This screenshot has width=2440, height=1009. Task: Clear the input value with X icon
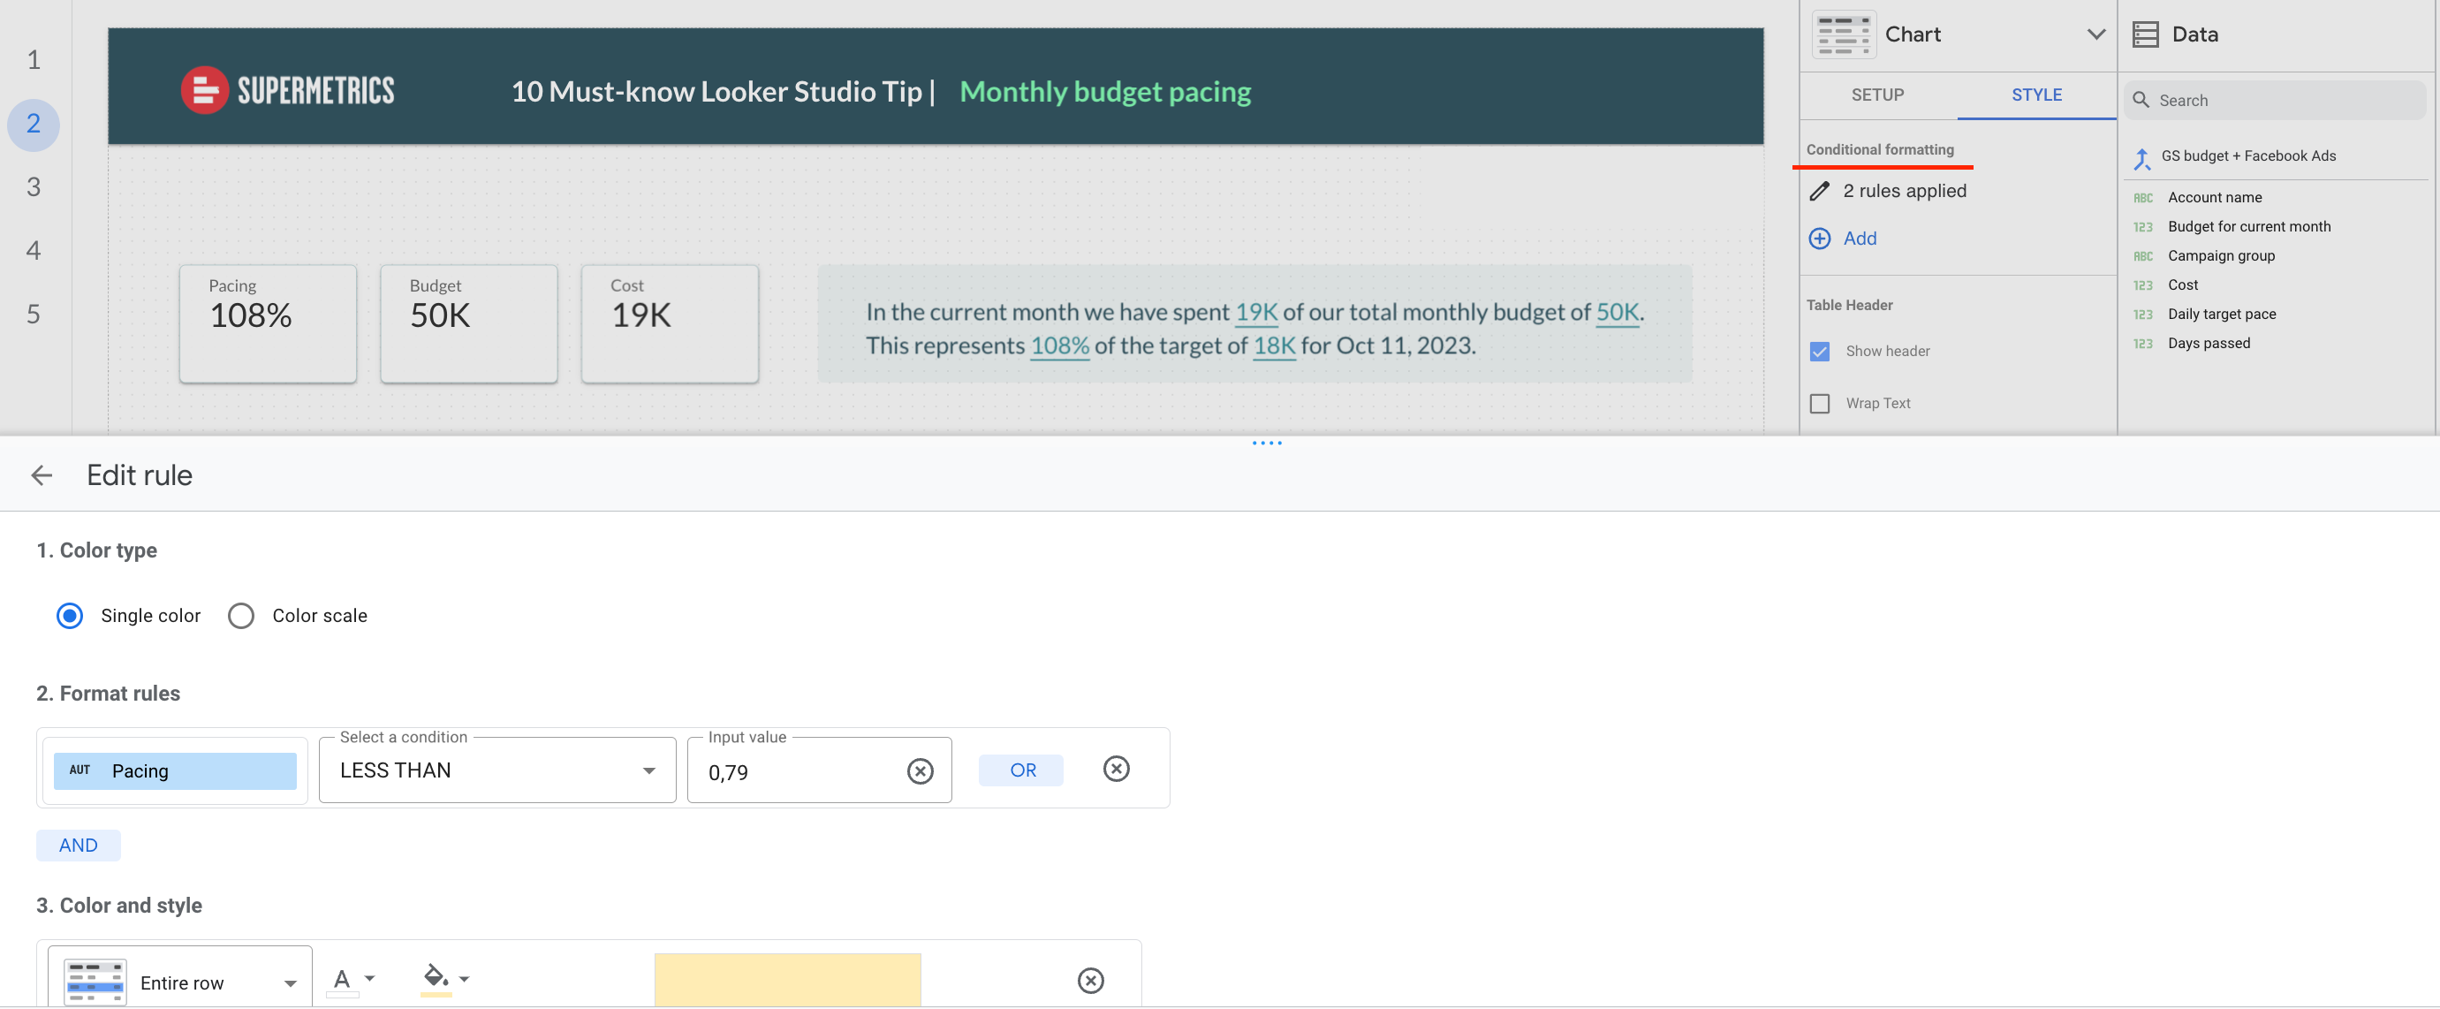click(919, 771)
